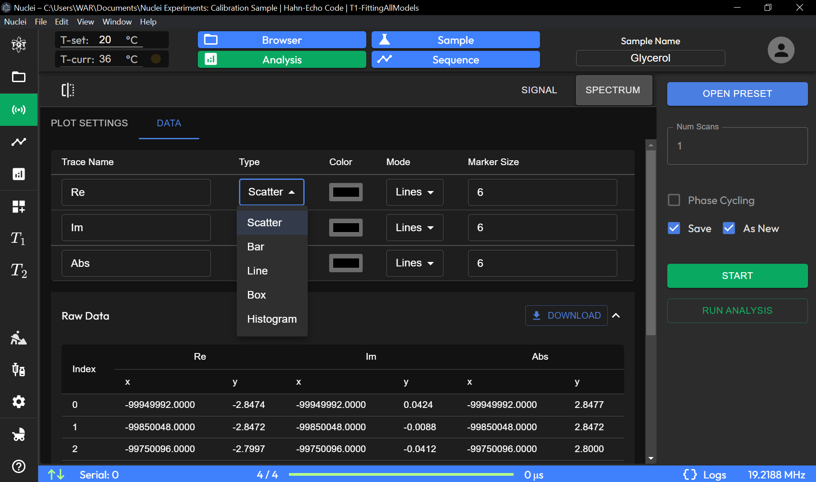The height and width of the screenshot is (482, 816).
Task: Open the digging worker sidebar icon
Action: [x=19, y=338]
